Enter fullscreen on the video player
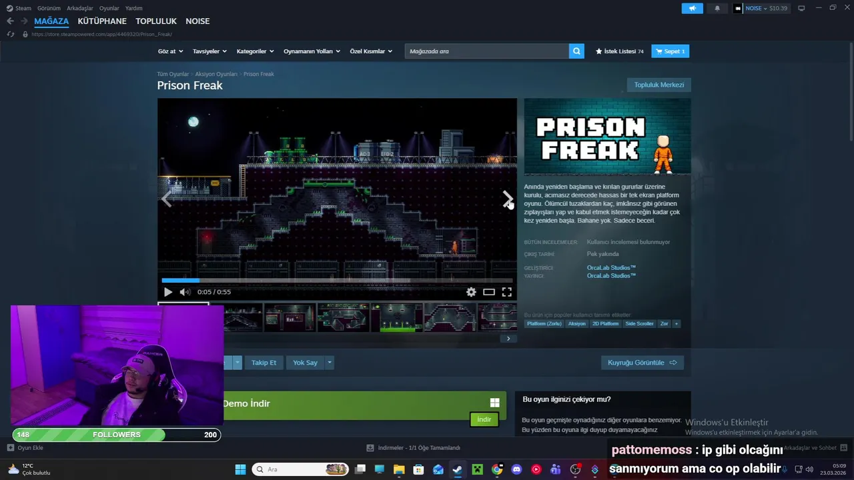Image resolution: width=854 pixels, height=480 pixels. point(507,292)
